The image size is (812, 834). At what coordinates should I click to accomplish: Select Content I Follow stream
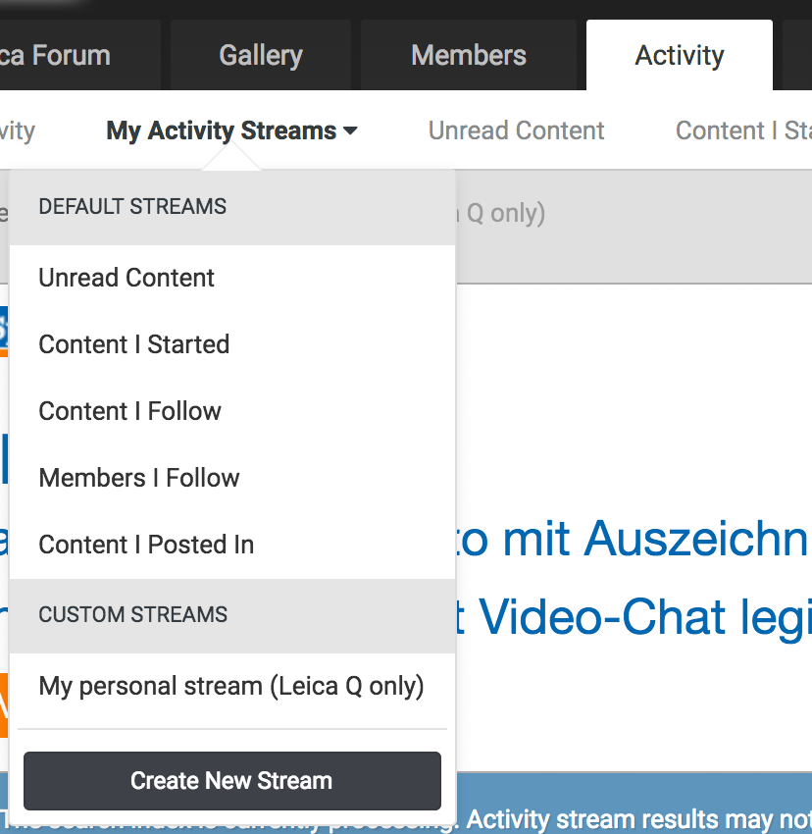click(x=130, y=411)
